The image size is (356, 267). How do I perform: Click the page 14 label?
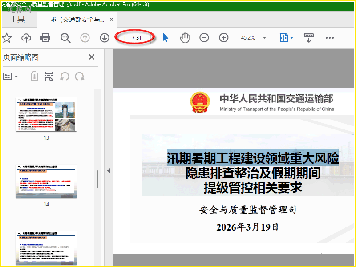[x=46, y=205]
